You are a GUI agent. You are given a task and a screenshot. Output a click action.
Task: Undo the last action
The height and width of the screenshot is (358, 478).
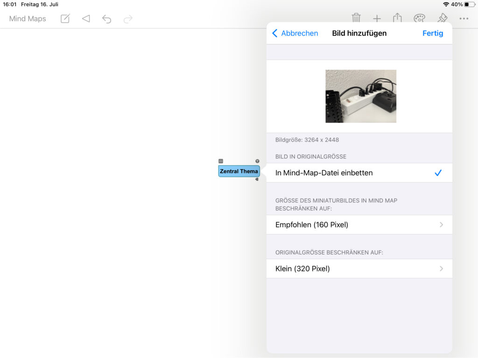click(107, 19)
